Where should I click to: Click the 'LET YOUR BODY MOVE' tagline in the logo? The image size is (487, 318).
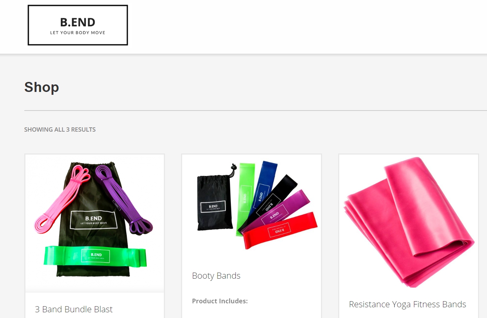coord(78,33)
